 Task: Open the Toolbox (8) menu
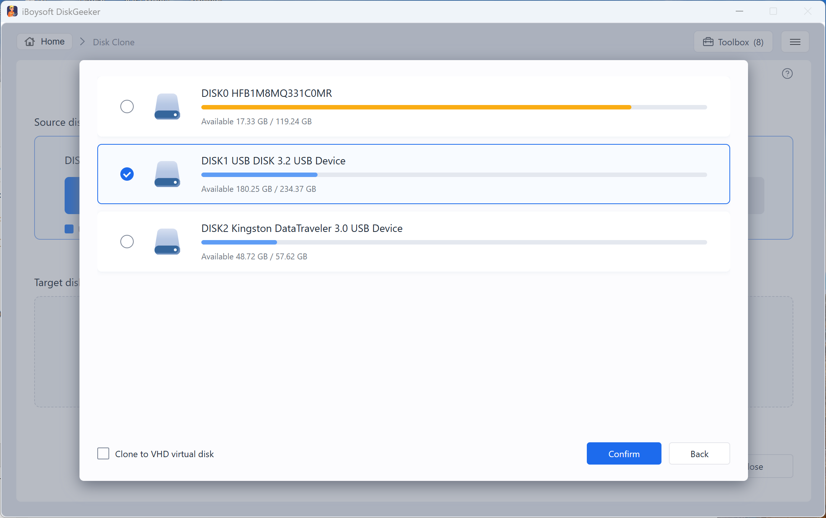(x=733, y=42)
